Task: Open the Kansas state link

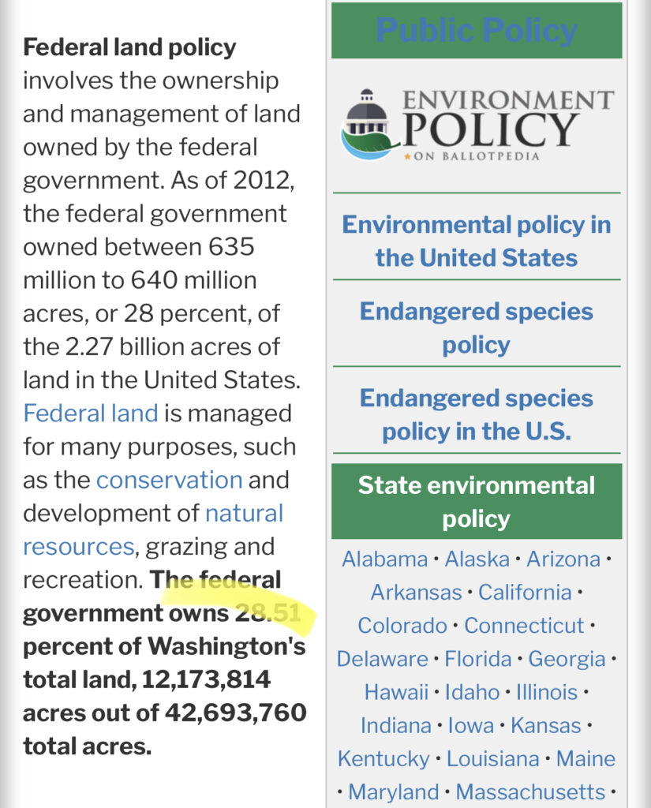Action: (545, 725)
